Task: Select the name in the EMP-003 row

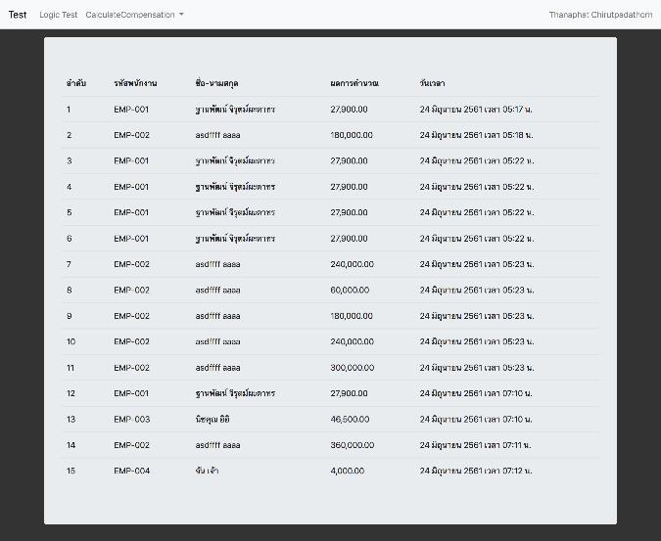Action: pos(212,420)
